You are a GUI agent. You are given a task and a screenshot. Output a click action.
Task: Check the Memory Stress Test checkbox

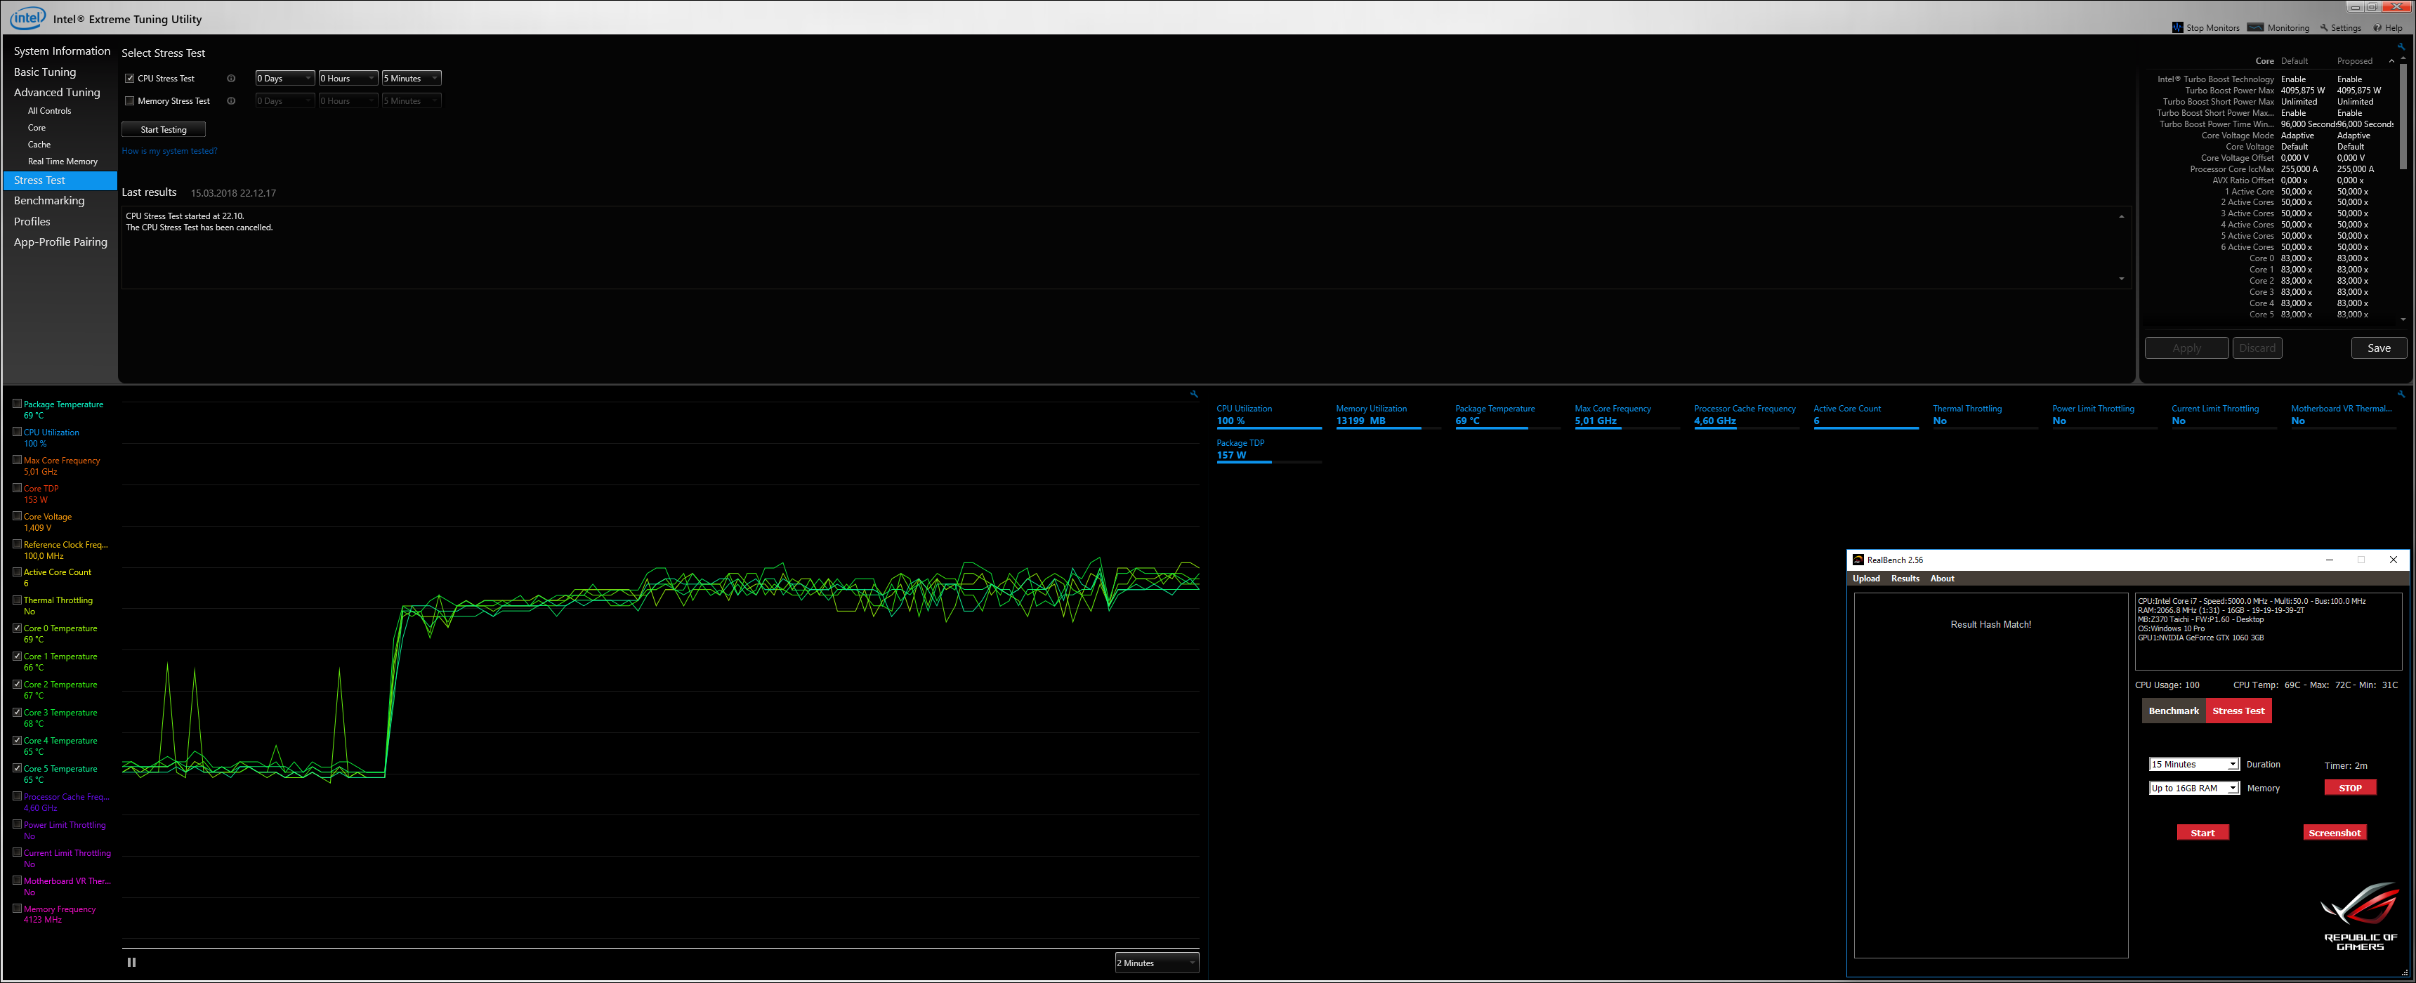[129, 100]
